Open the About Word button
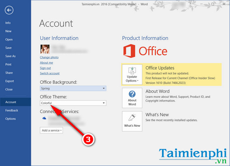The width and height of the screenshot is (230, 166). pyautogui.click(x=132, y=98)
